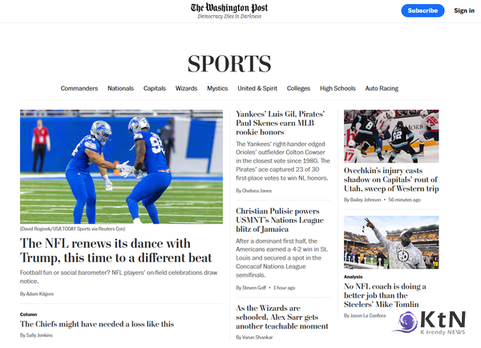Click the KtN trendy news watermark logo
The height and width of the screenshot is (348, 481).
click(429, 322)
